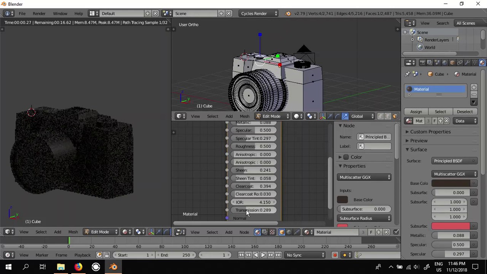Open the File menu
The width and height of the screenshot is (487, 274).
coord(22,14)
